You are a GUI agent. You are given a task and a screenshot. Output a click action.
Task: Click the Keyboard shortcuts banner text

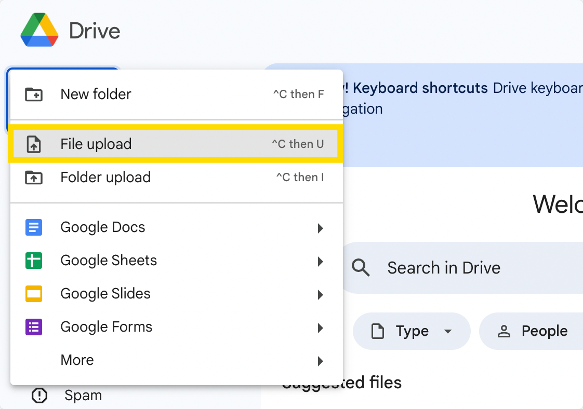point(420,88)
